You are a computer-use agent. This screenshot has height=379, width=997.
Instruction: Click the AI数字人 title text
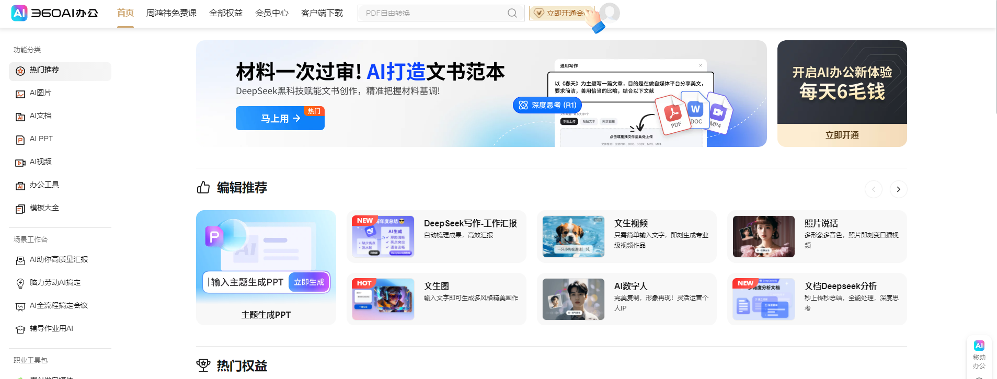[631, 286]
